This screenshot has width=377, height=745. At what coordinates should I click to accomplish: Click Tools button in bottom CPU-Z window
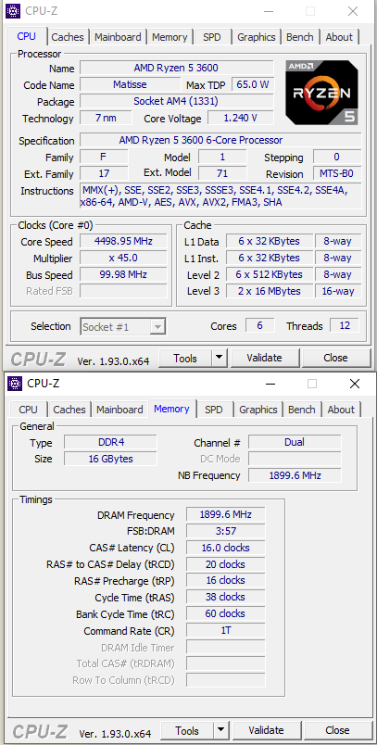[187, 730]
